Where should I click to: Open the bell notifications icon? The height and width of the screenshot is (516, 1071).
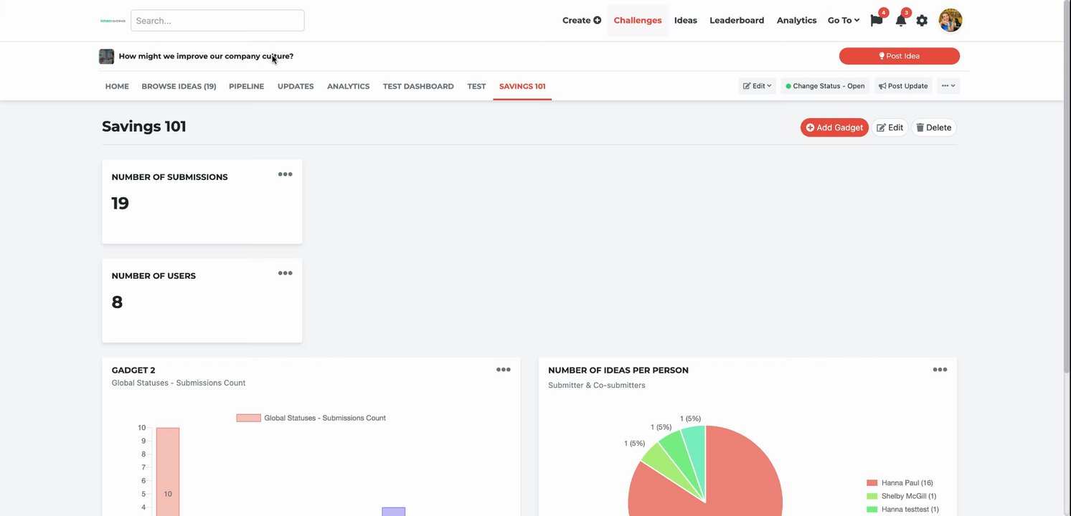point(901,20)
